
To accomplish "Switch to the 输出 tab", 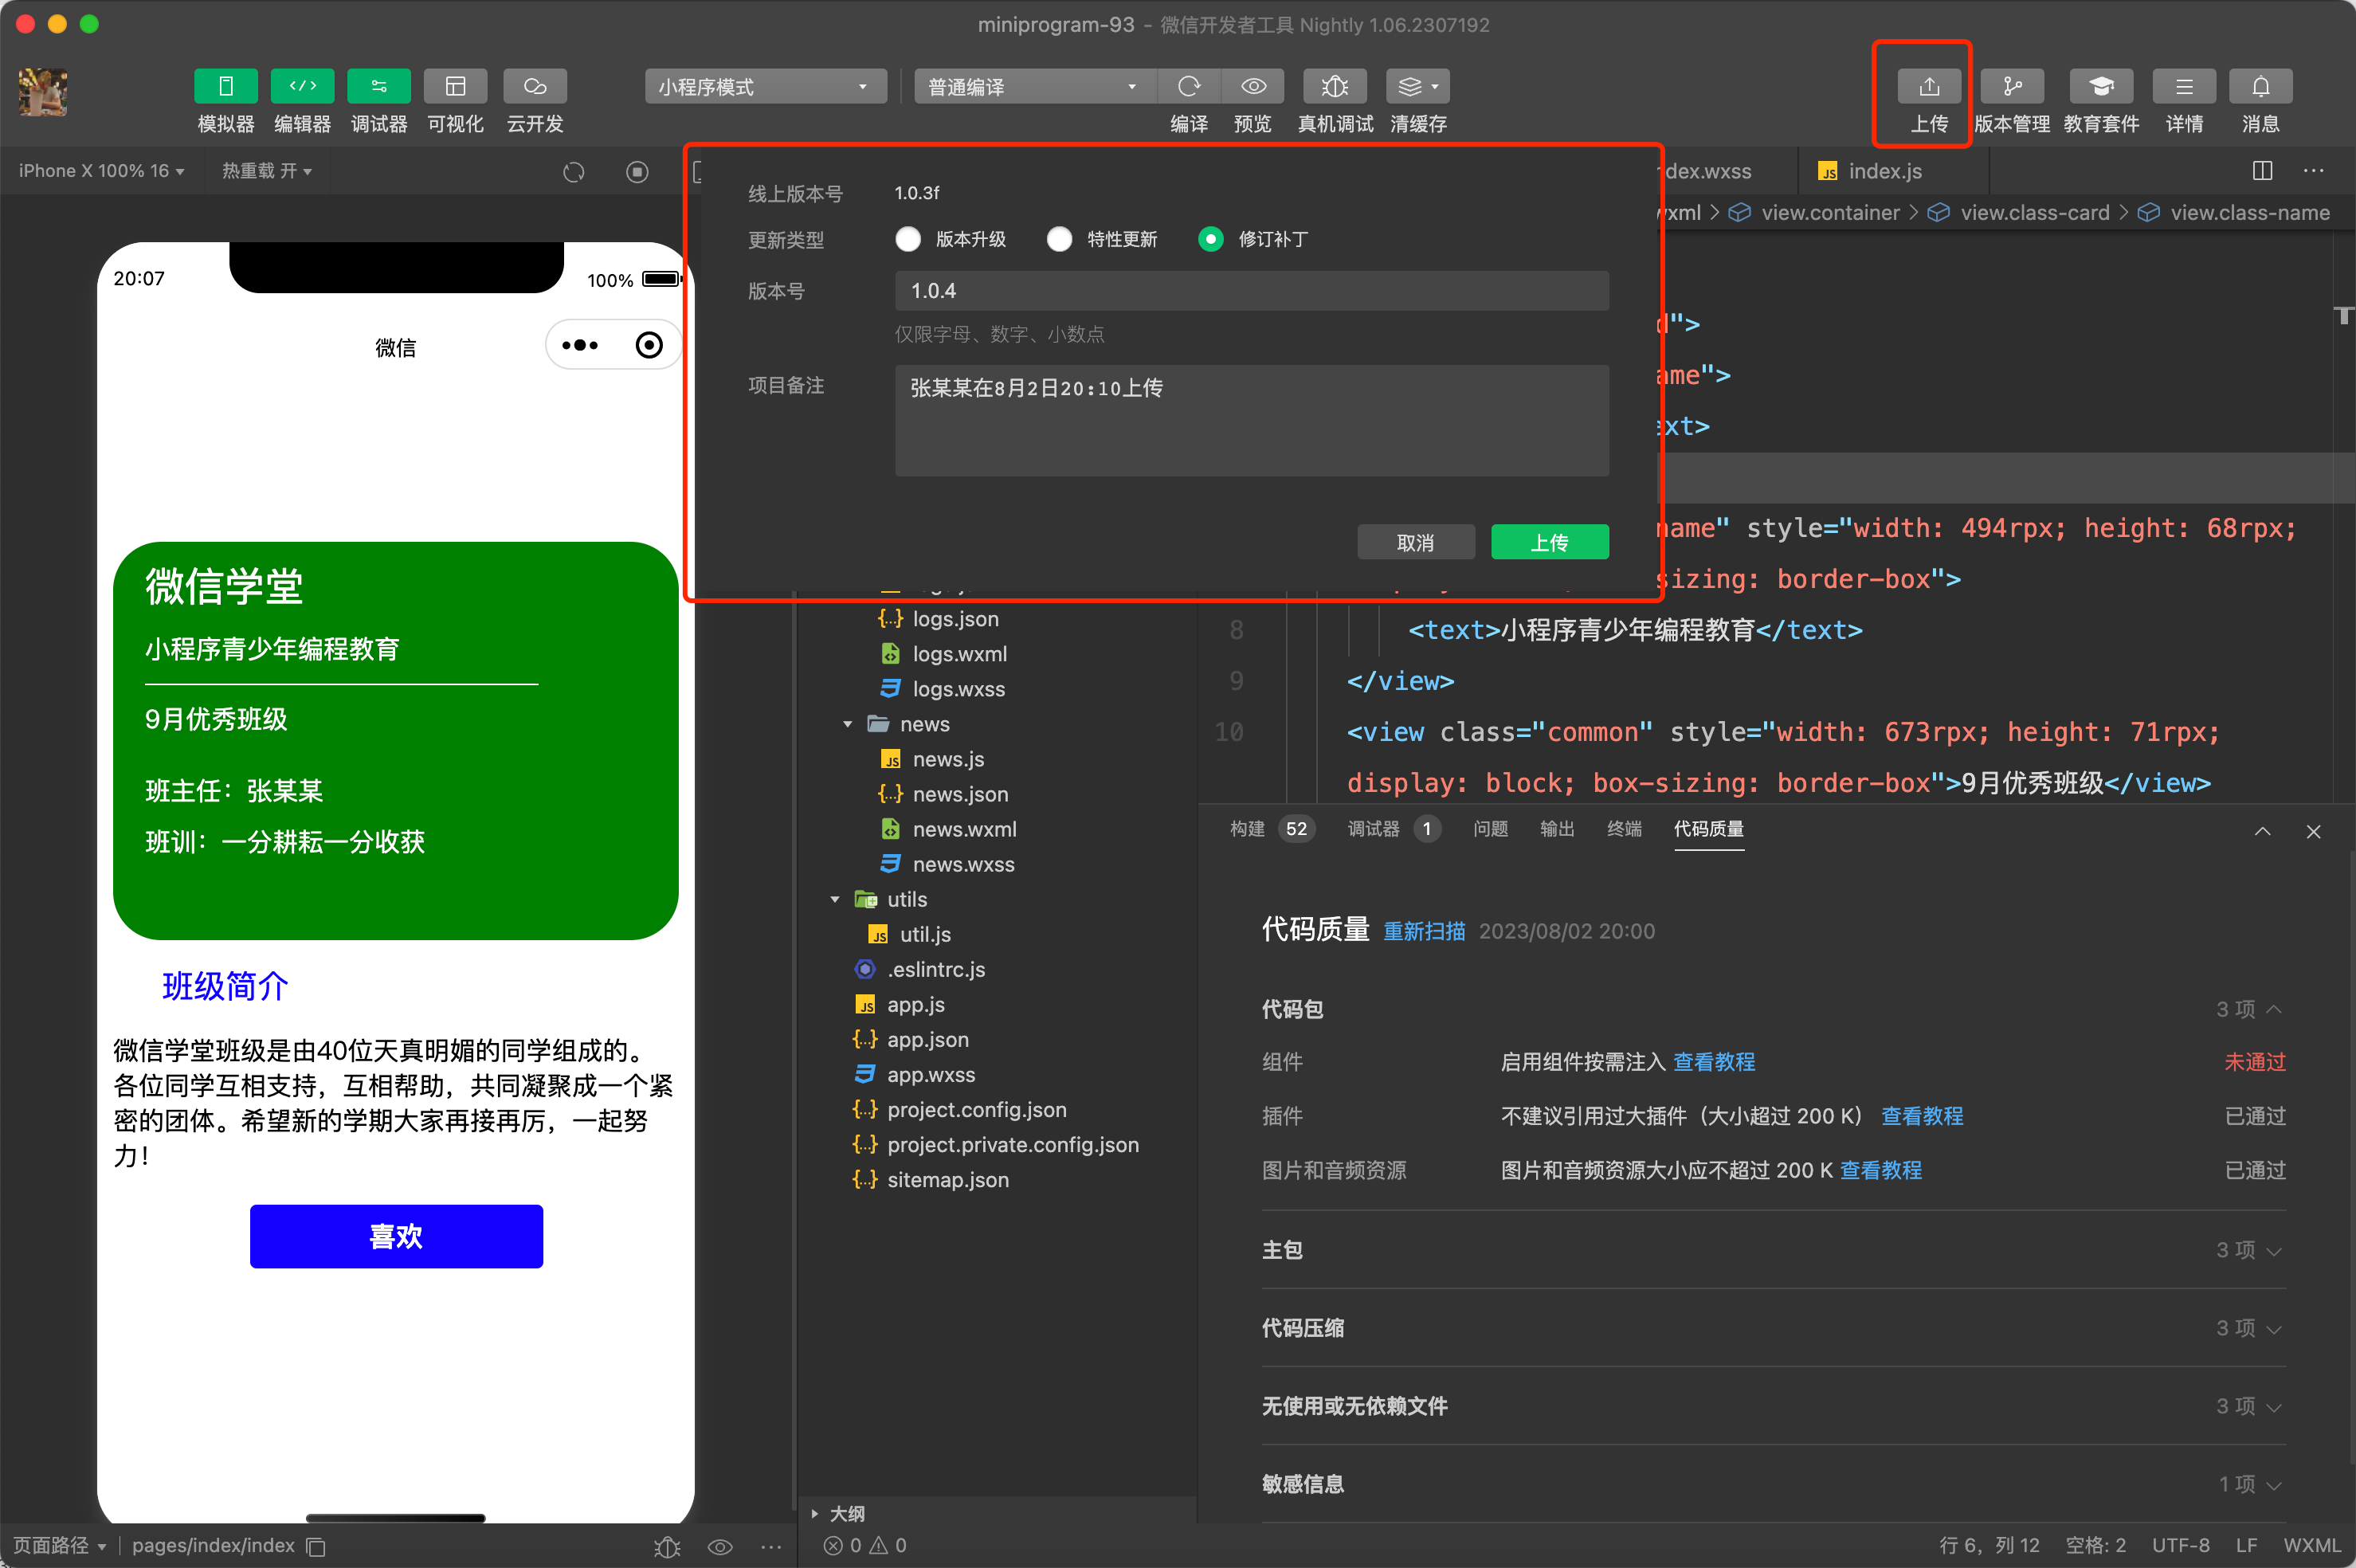I will pyautogui.click(x=1557, y=829).
